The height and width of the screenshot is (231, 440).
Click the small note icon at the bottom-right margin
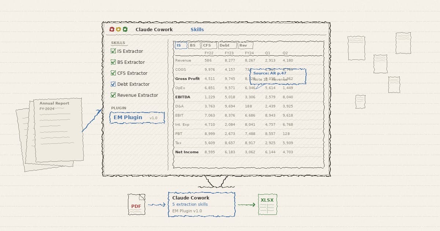(x=360, y=102)
